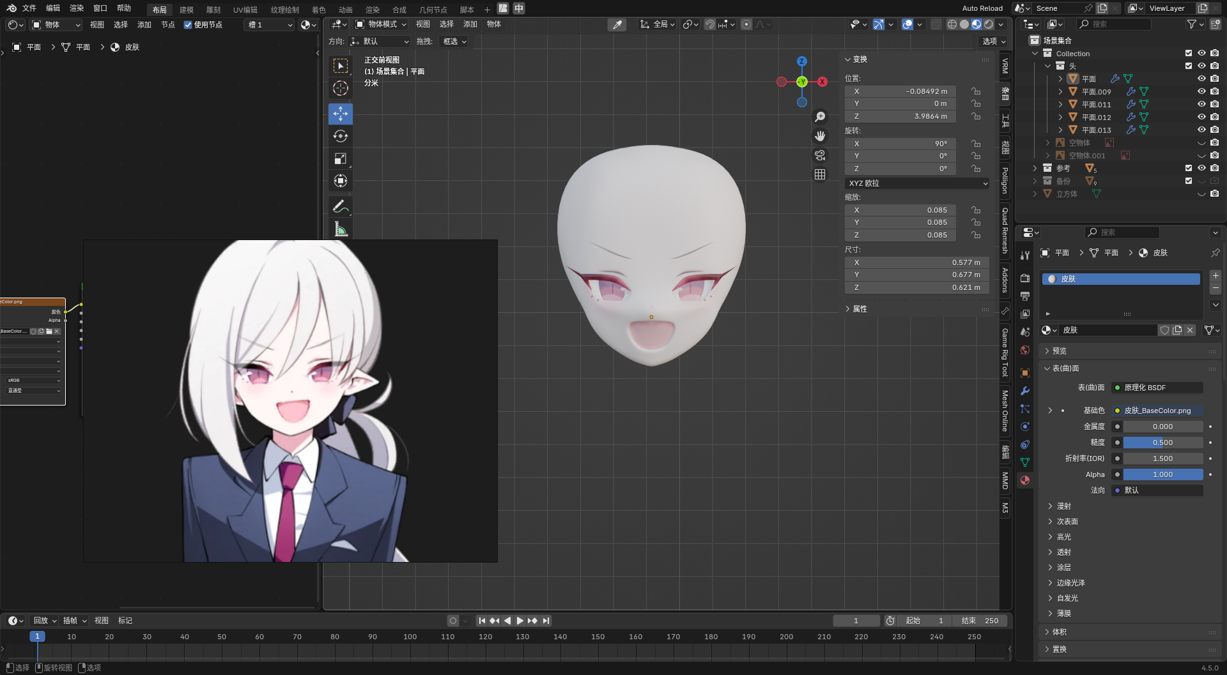Screen dimensions: 1227x675
Task: Click the Measure ruler tool
Action: point(340,229)
